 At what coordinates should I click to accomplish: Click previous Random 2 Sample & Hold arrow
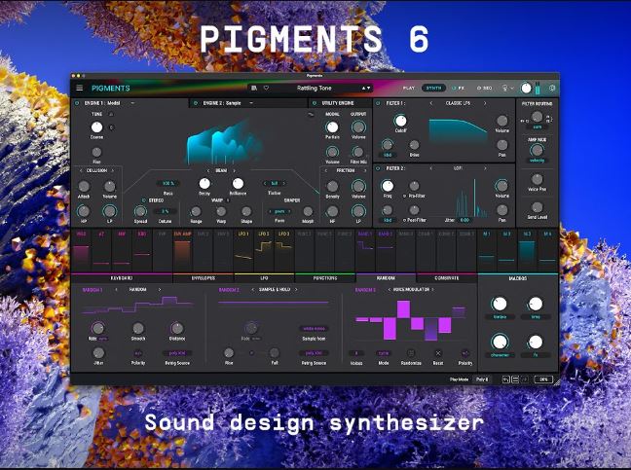pyautogui.click(x=253, y=290)
